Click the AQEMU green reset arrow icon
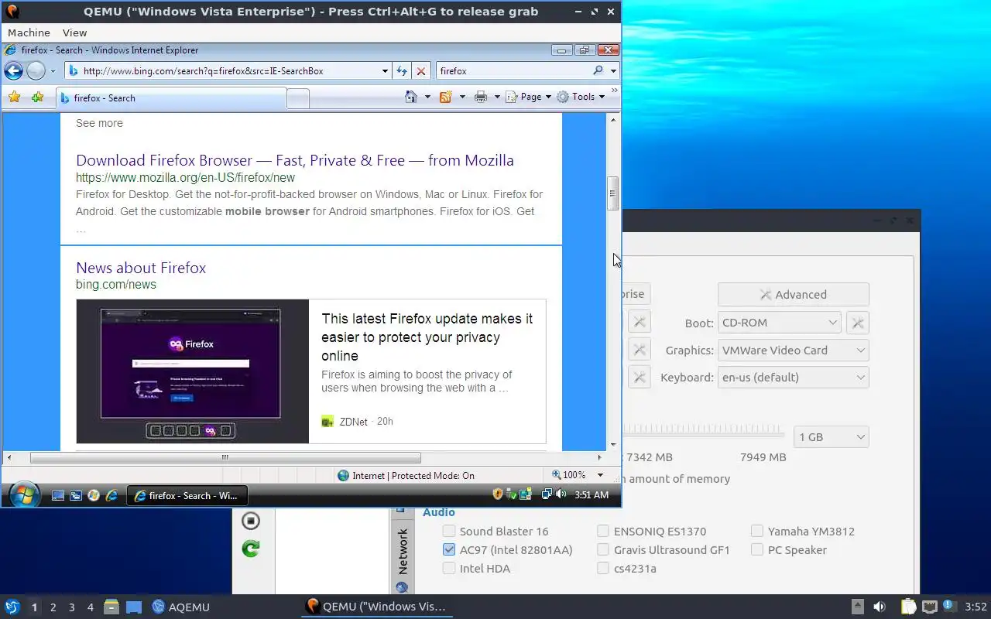 [250, 549]
